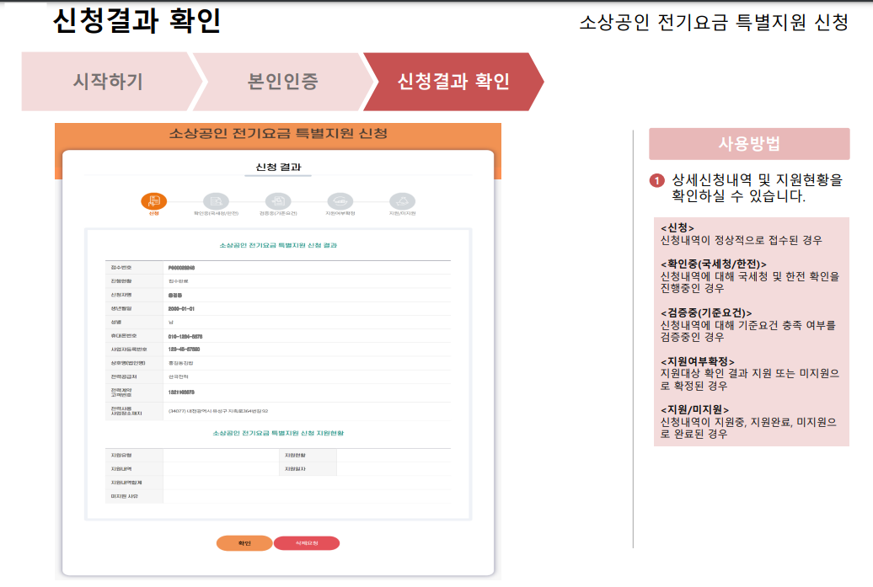The width and height of the screenshot is (873, 587).
Task: Click the 사용방법 panel header
Action: coord(749,143)
